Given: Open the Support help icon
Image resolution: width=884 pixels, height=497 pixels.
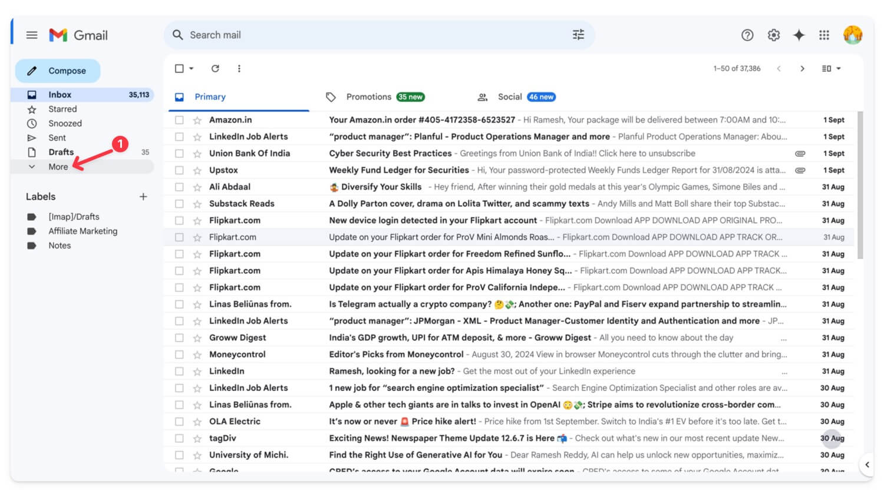Looking at the screenshot, I should (747, 35).
